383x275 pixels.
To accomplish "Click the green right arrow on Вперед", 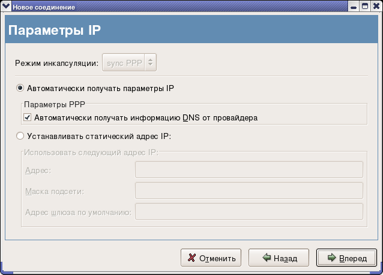I will click(332, 258).
